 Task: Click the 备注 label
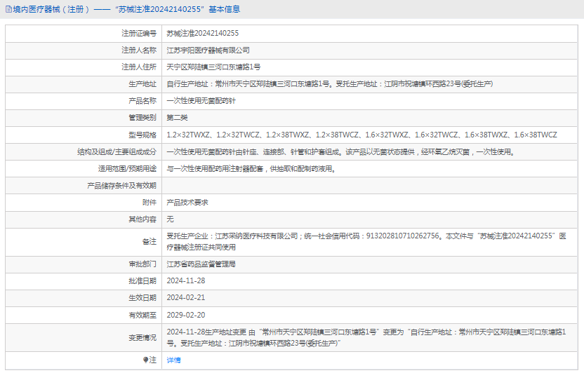(150, 242)
